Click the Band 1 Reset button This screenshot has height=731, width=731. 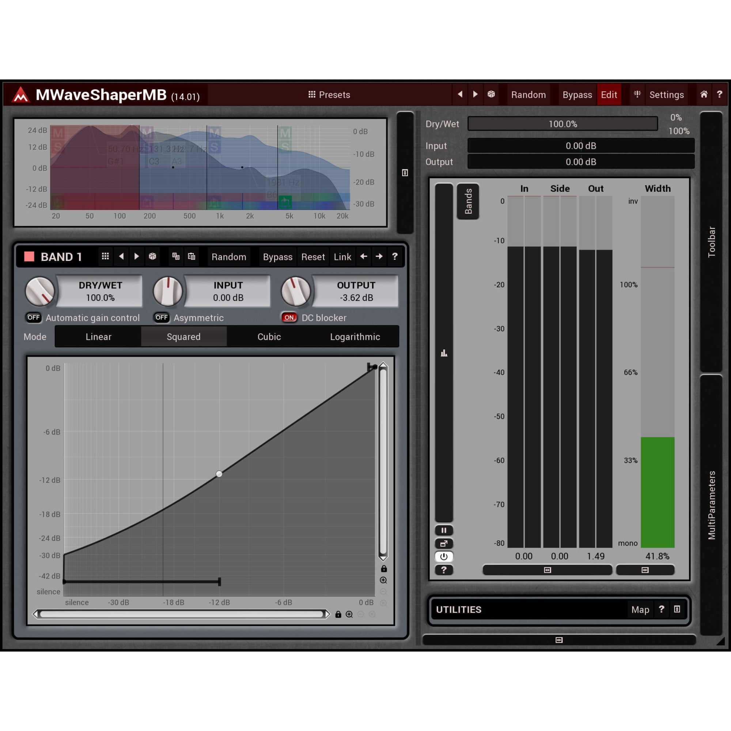(x=313, y=257)
